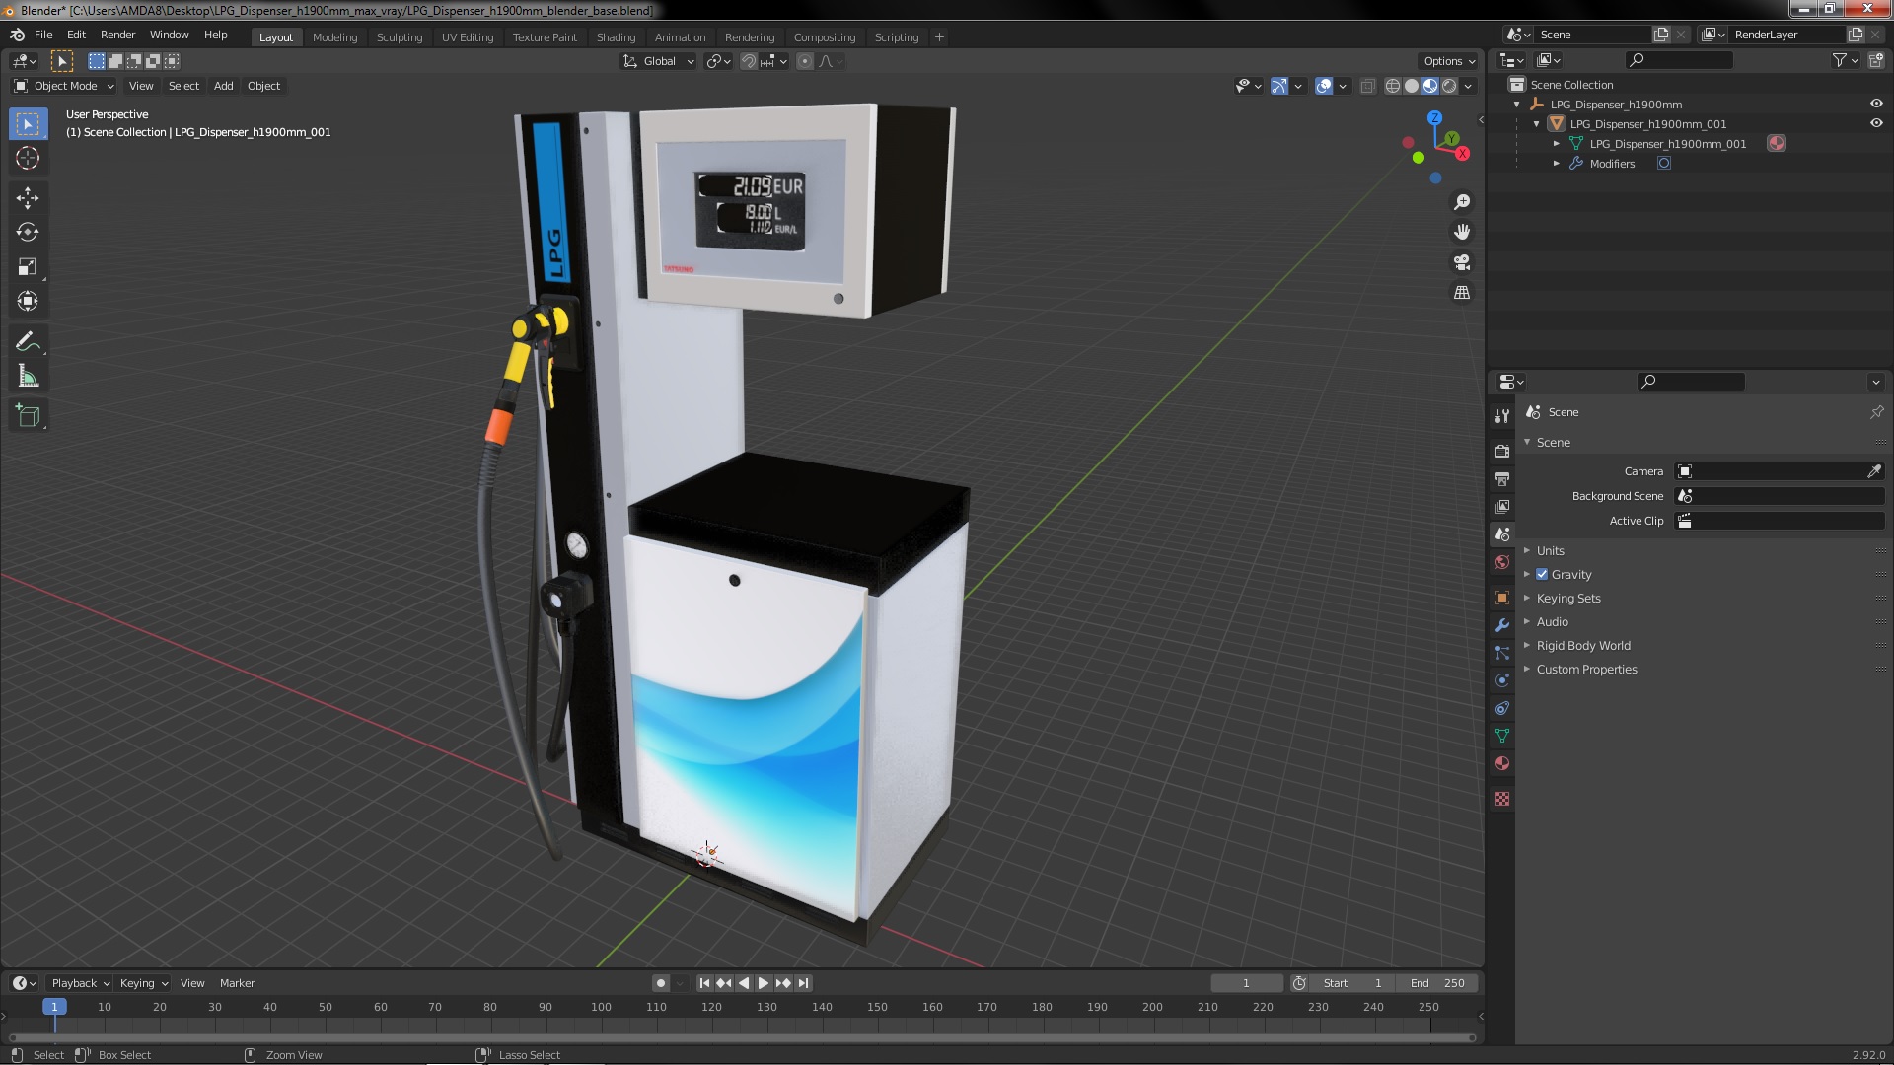Switch to the Shading workspace tab
Image resolution: width=1894 pixels, height=1065 pixels.
click(616, 37)
